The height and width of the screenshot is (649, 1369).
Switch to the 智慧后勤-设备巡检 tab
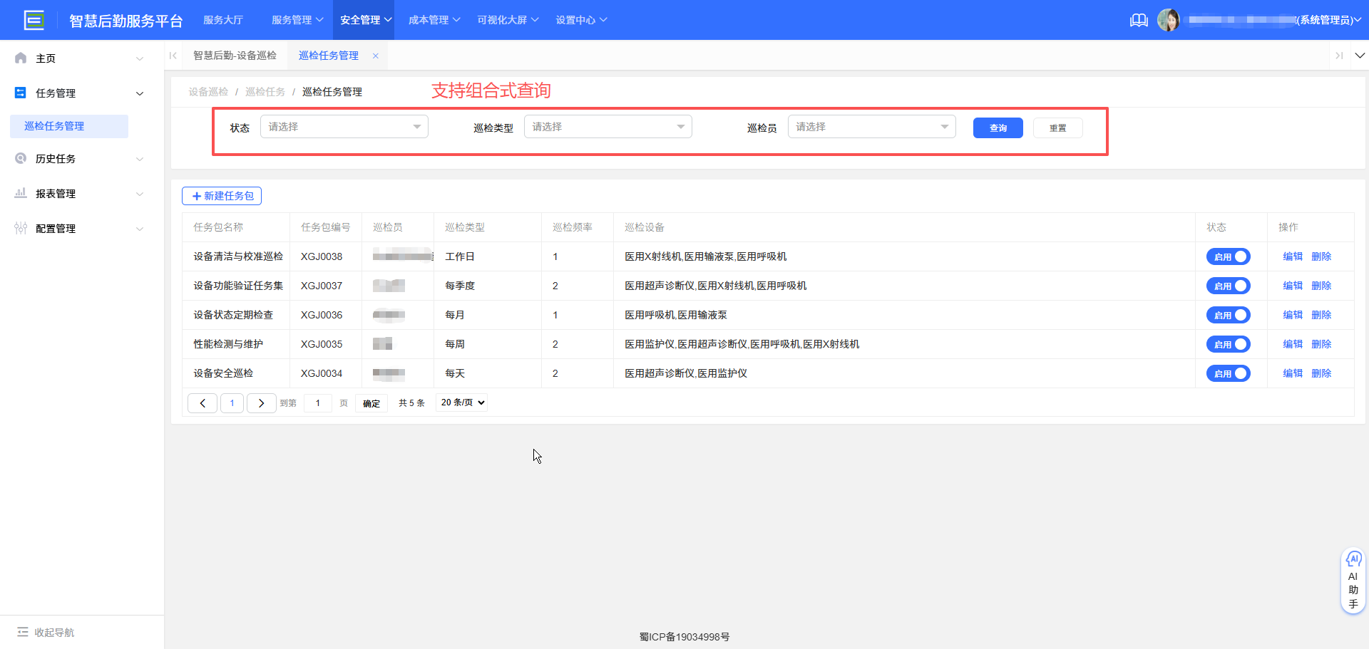[x=235, y=55]
